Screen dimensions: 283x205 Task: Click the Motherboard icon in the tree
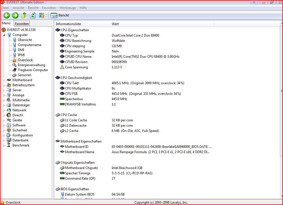click(9, 80)
